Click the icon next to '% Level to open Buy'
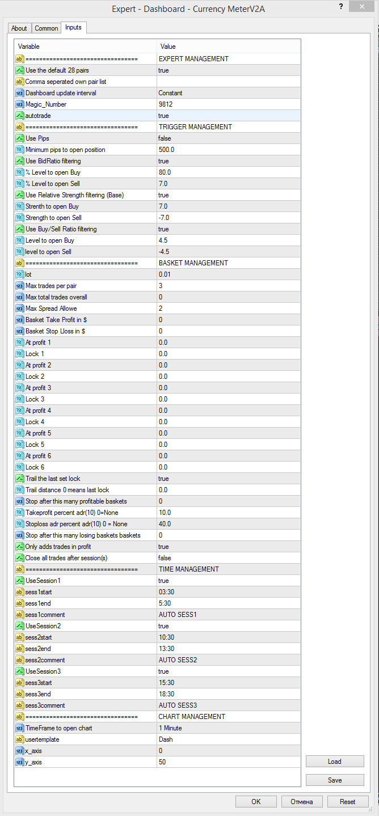 19,172
